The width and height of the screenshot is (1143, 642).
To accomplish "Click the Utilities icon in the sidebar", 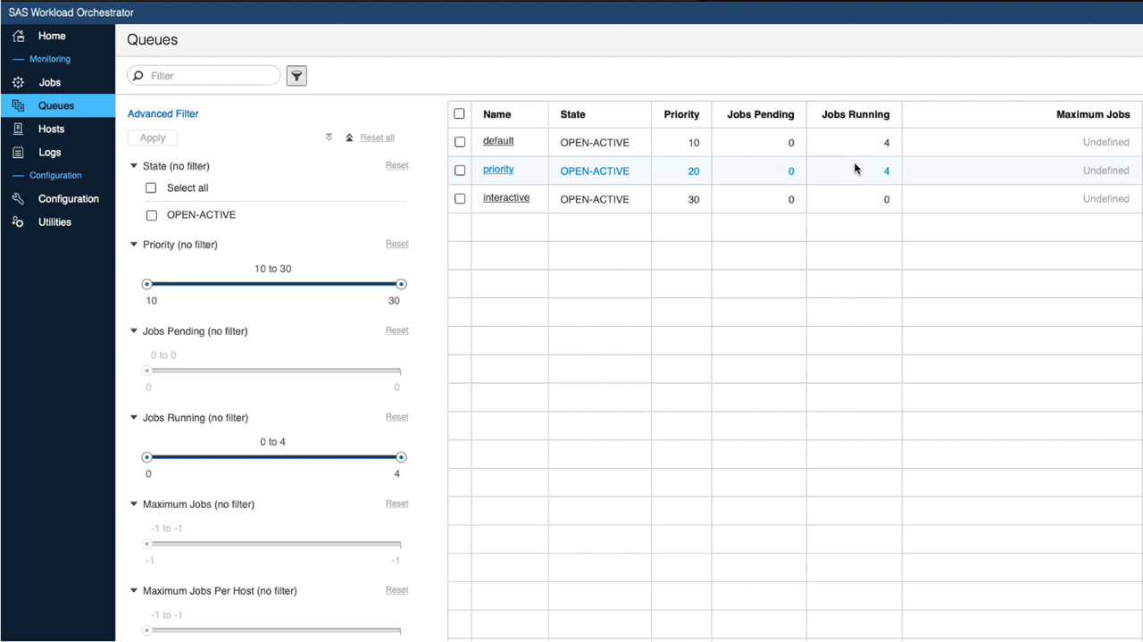I will (18, 221).
